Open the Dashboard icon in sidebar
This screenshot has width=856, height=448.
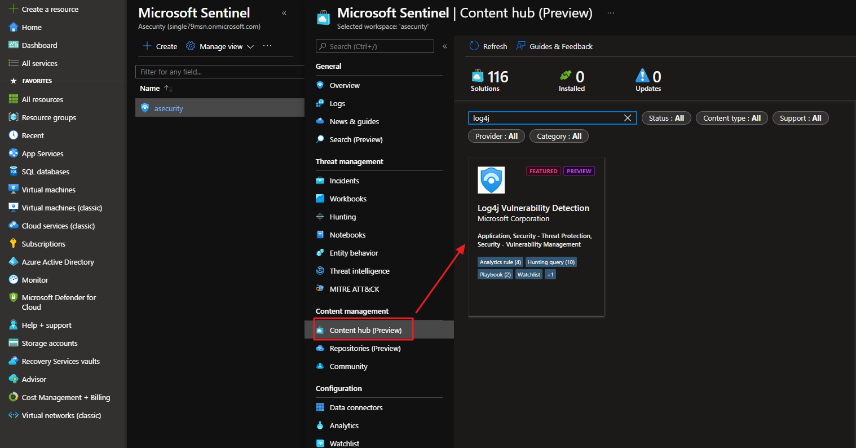pos(14,45)
